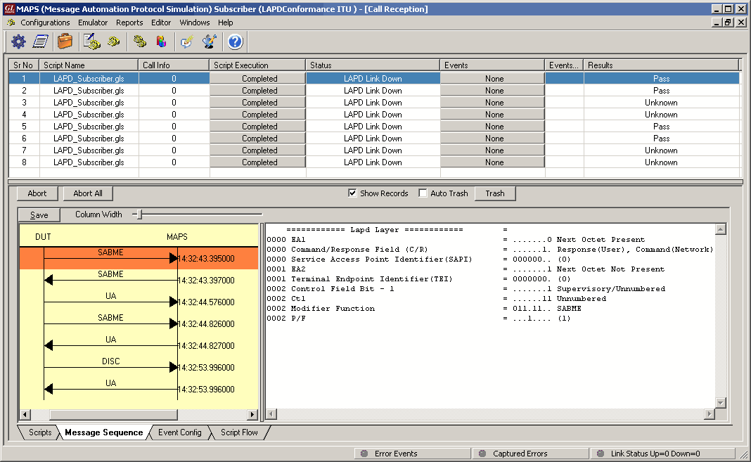Click the small icon left of Configurations menu
The image size is (751, 462).
point(11,23)
